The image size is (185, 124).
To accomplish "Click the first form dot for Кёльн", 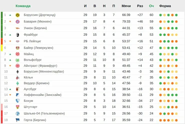I will tap(160, 77).
